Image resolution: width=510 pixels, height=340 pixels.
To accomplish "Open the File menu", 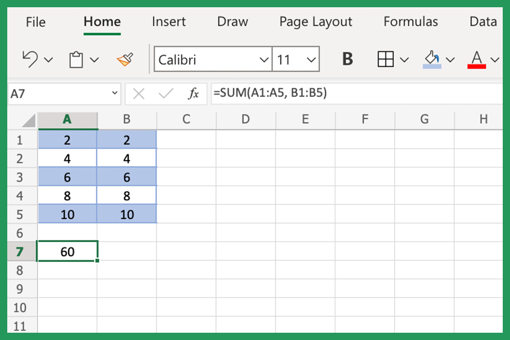I will point(35,21).
